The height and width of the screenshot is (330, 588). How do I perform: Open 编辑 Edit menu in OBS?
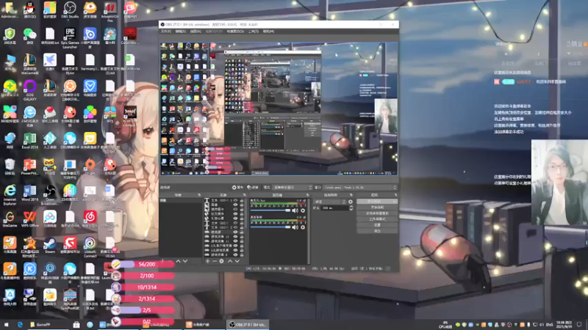point(180,32)
